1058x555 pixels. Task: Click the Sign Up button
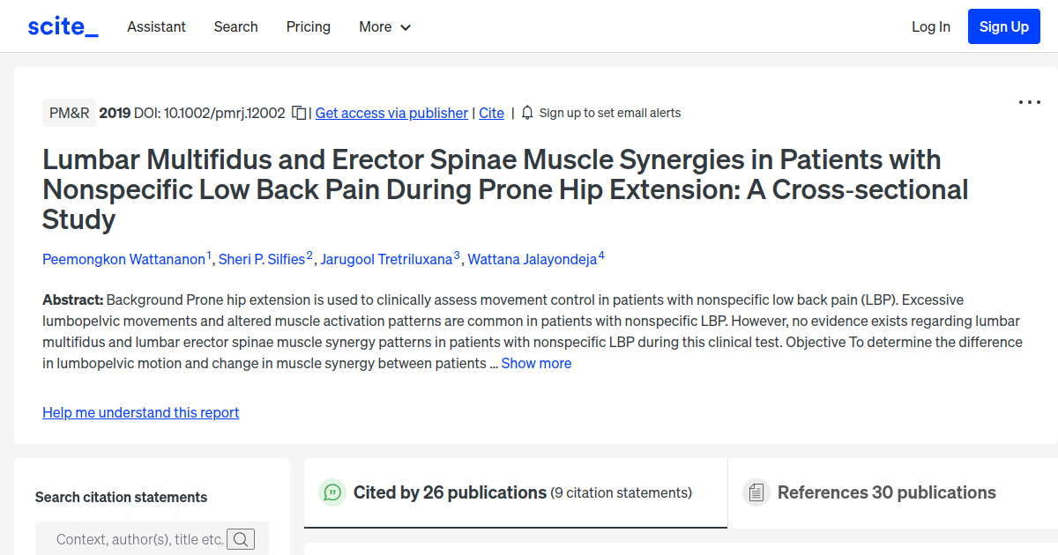coord(1003,26)
